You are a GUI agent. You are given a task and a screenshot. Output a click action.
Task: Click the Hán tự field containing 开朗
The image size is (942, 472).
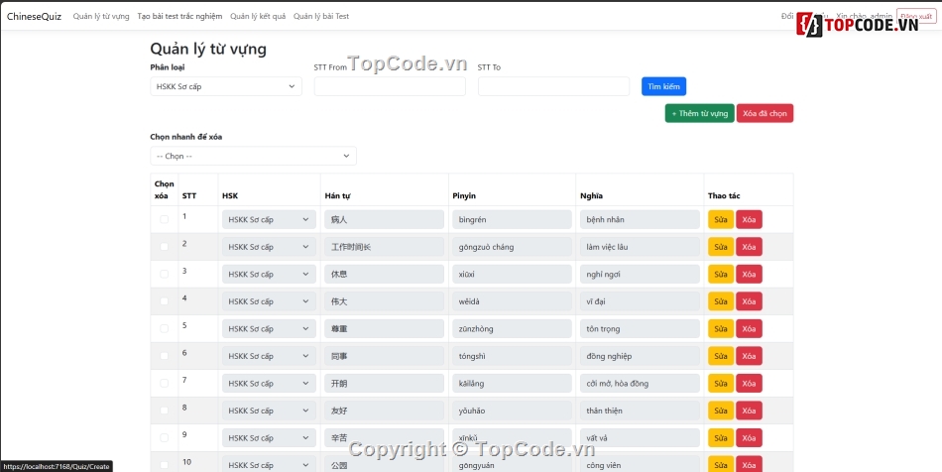tap(385, 384)
